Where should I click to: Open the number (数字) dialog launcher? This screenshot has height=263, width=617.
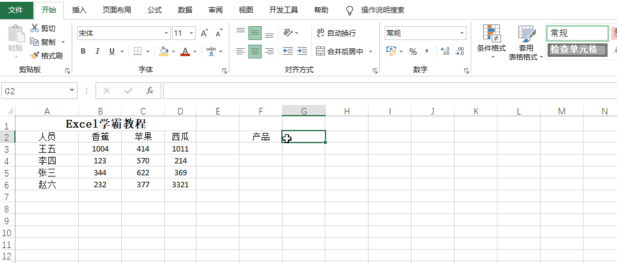click(x=466, y=71)
